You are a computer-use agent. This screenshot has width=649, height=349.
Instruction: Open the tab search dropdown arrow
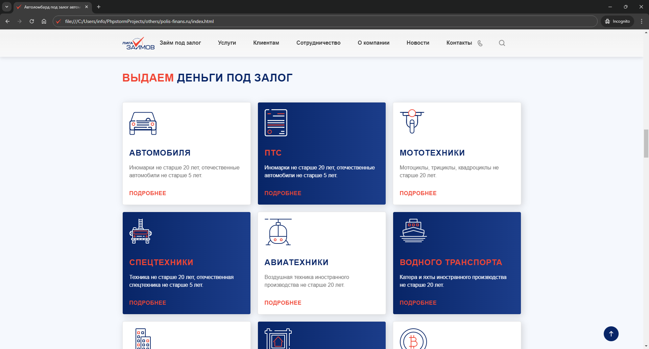tap(6, 7)
